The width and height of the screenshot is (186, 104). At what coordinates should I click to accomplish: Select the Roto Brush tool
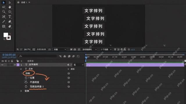4,17
